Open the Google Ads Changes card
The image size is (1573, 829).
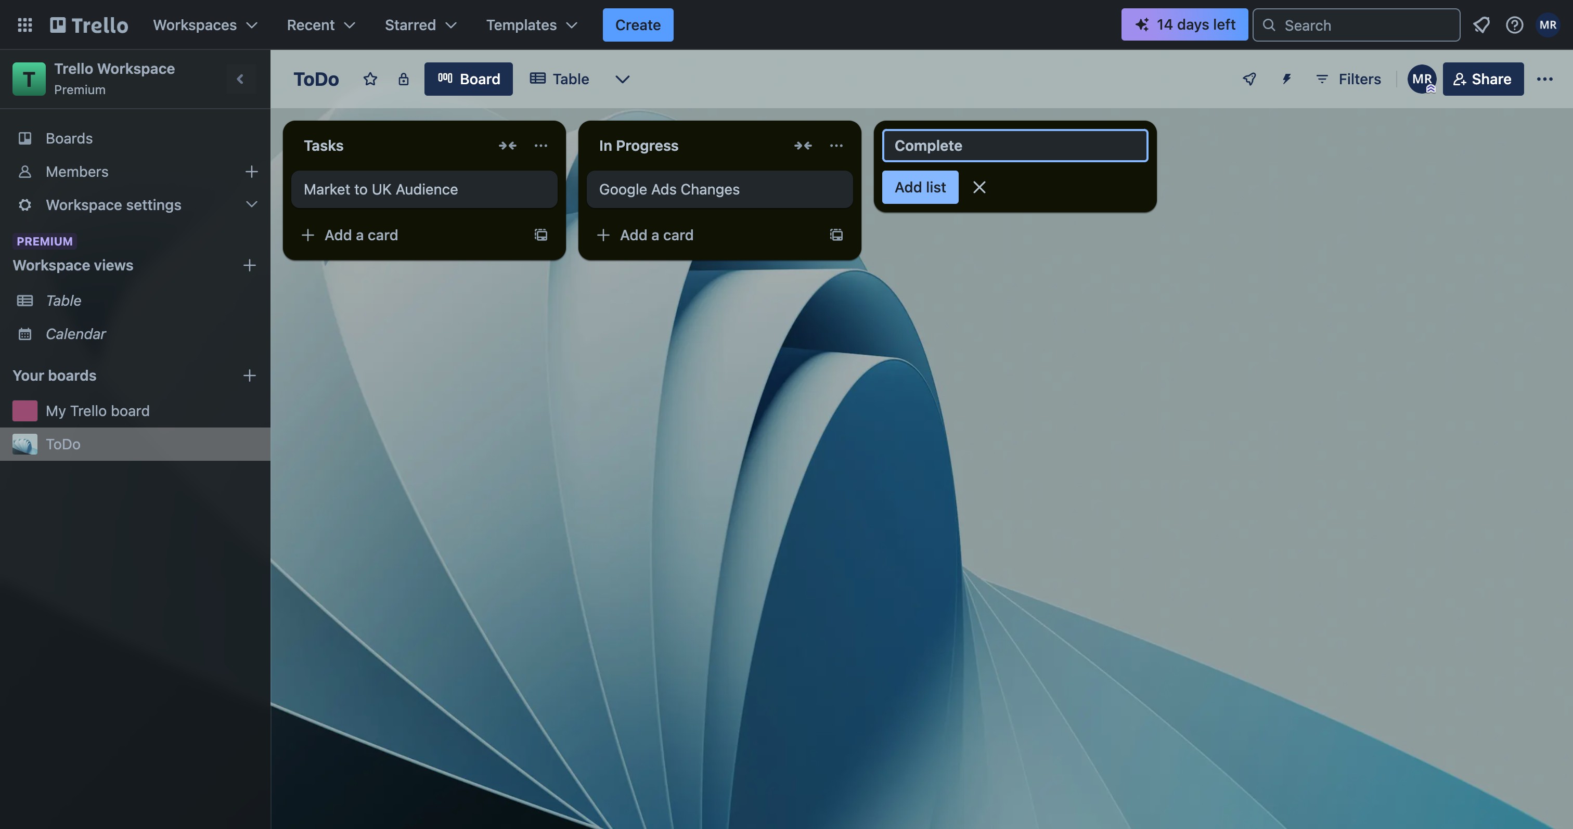(720, 189)
